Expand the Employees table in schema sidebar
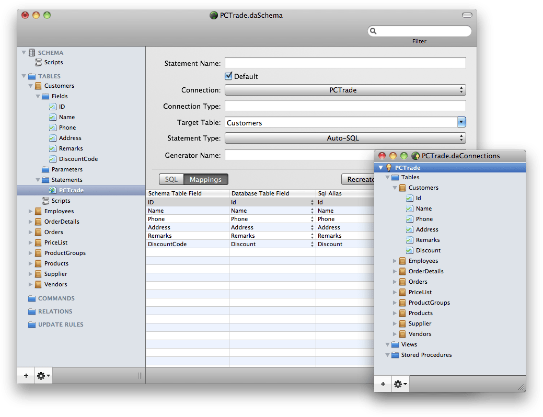The height and width of the screenshot is (417, 543). [x=31, y=211]
